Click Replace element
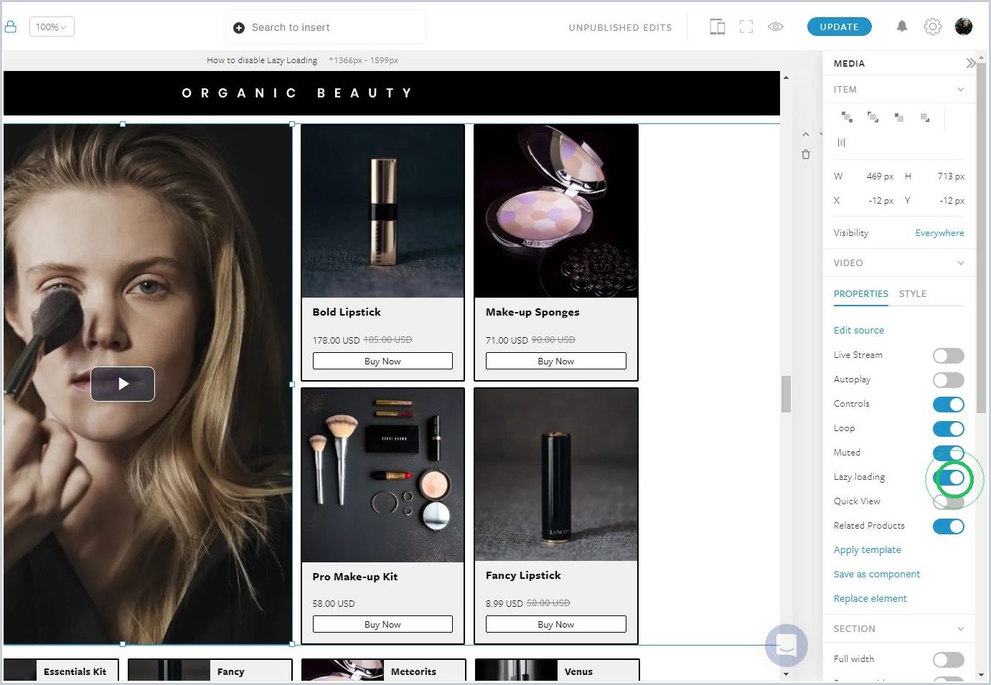Screen dimensions: 991x685 pos(870,599)
